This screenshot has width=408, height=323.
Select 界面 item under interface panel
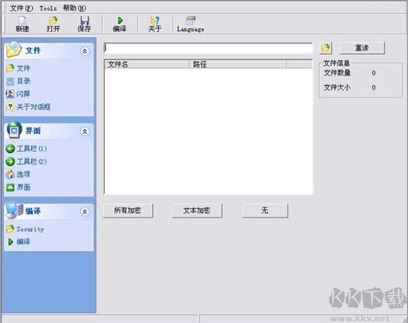point(18,188)
